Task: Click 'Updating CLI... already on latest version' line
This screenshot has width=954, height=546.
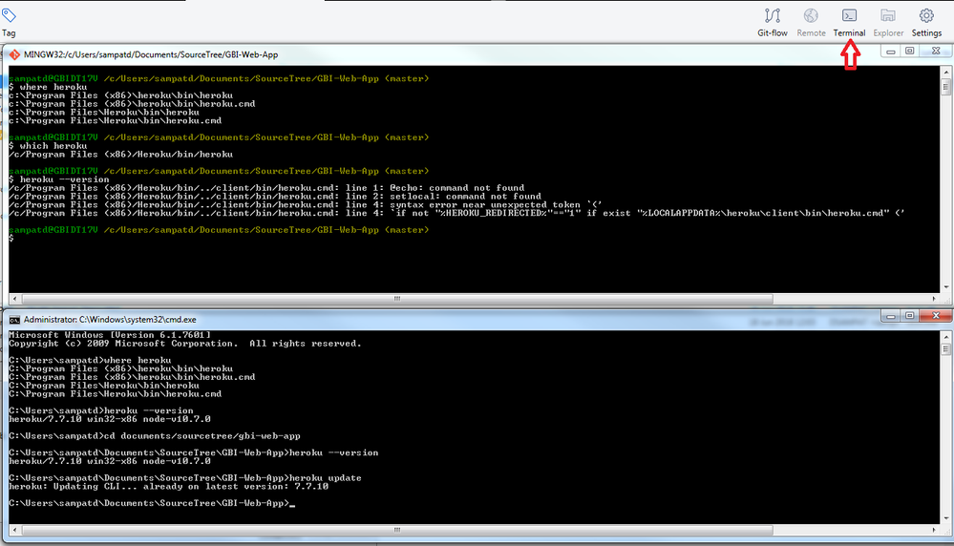Action: pos(168,487)
